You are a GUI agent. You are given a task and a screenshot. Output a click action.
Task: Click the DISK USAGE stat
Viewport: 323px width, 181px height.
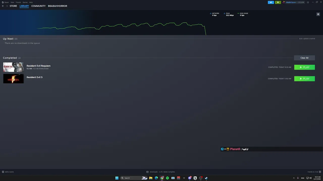243,14
